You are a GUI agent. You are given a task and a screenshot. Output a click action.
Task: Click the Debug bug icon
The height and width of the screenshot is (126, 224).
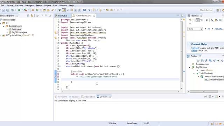point(13,10)
